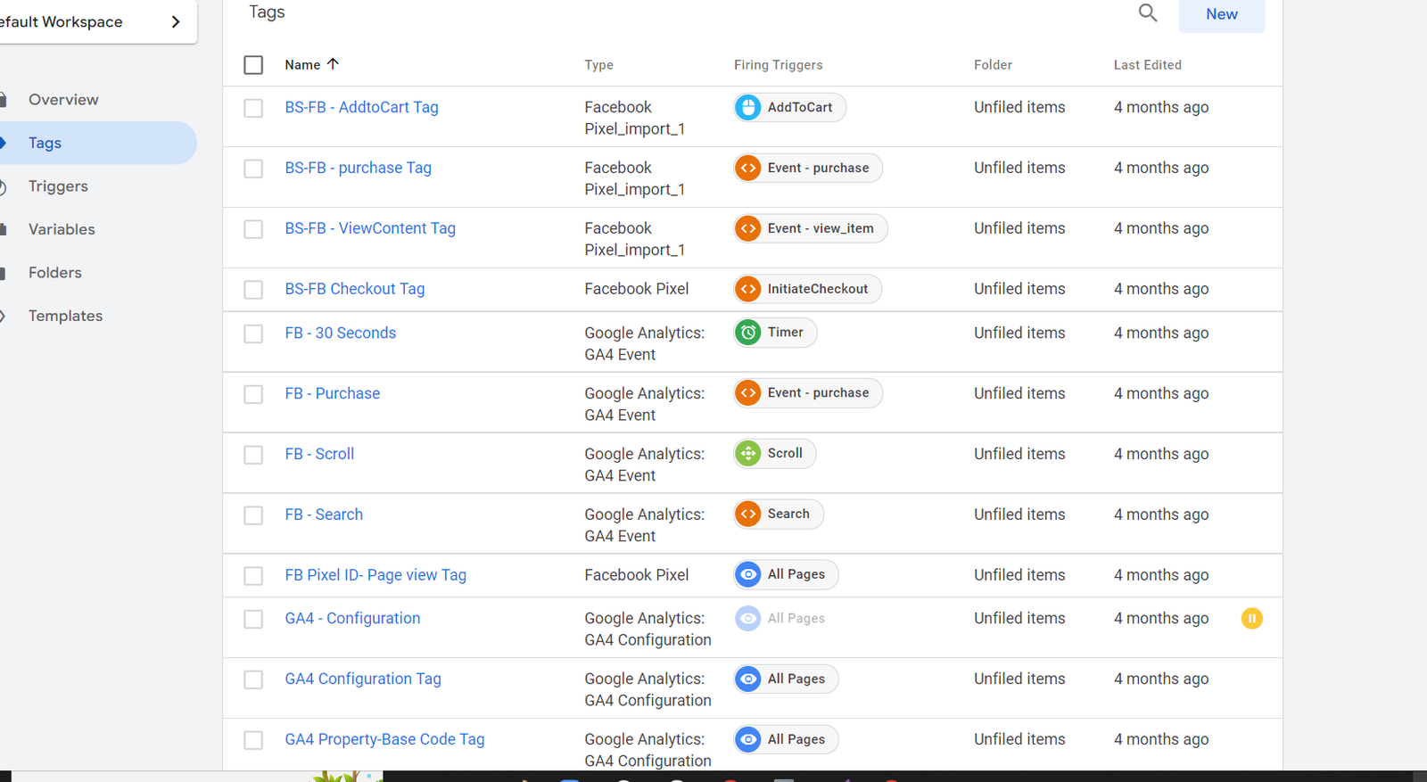Click the New tag button
The image size is (1427, 782).
pyautogui.click(x=1221, y=14)
